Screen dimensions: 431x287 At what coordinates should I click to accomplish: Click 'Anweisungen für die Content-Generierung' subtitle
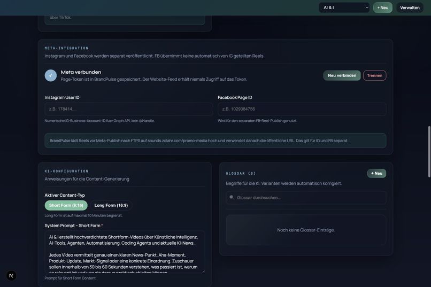(87, 179)
